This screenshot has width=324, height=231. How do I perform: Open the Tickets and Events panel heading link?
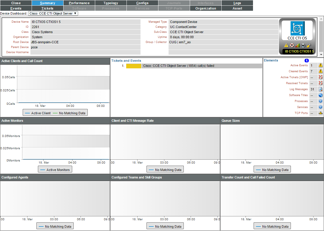126,61
